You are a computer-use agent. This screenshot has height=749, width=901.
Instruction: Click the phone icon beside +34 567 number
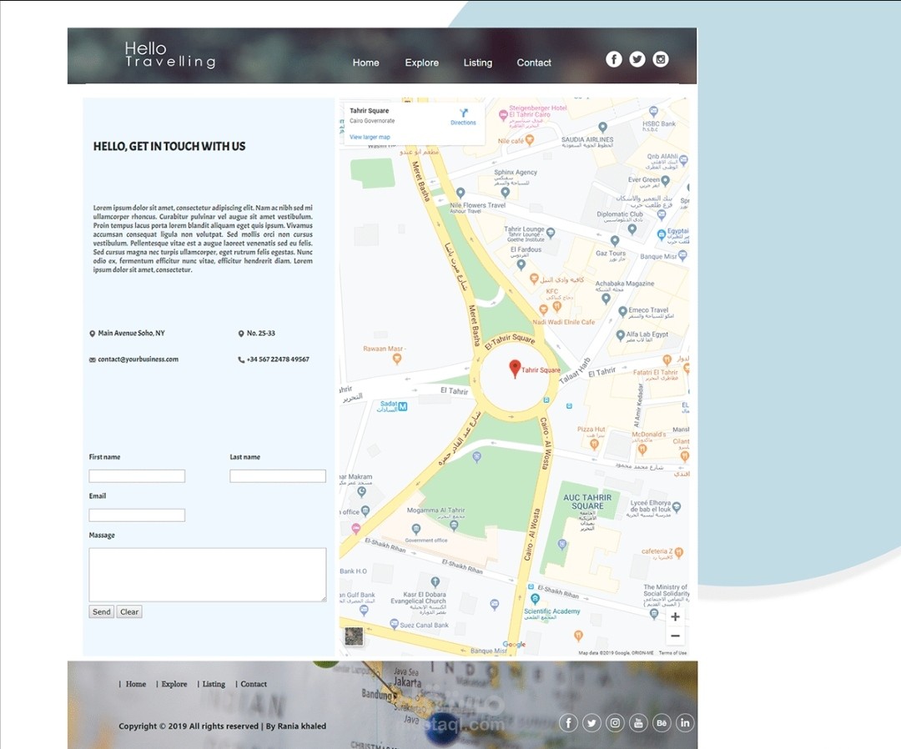(x=241, y=359)
